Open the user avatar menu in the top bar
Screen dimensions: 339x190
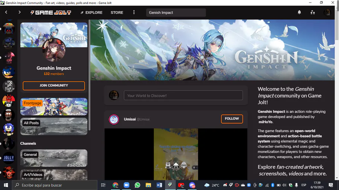point(327,12)
